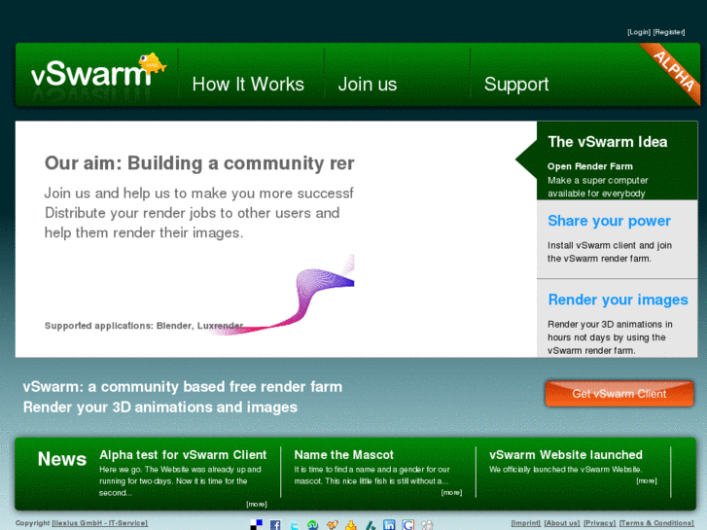Open Name the Mascot news headline

coord(344,455)
